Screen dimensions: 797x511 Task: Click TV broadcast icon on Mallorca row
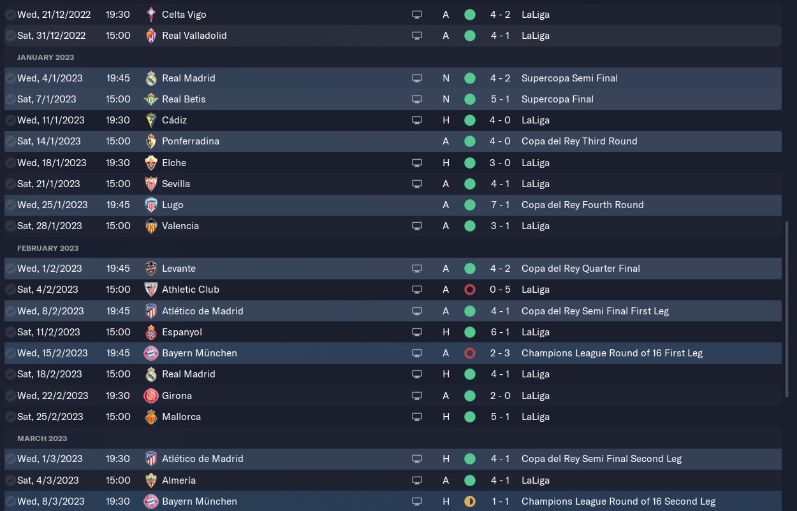click(x=417, y=417)
